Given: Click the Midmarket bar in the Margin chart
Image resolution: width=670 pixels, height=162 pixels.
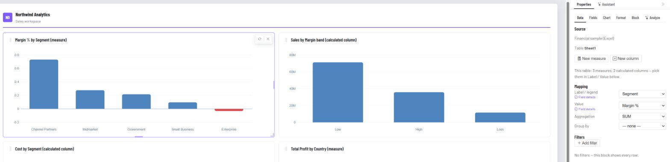Looking at the screenshot, I should coord(90,100).
